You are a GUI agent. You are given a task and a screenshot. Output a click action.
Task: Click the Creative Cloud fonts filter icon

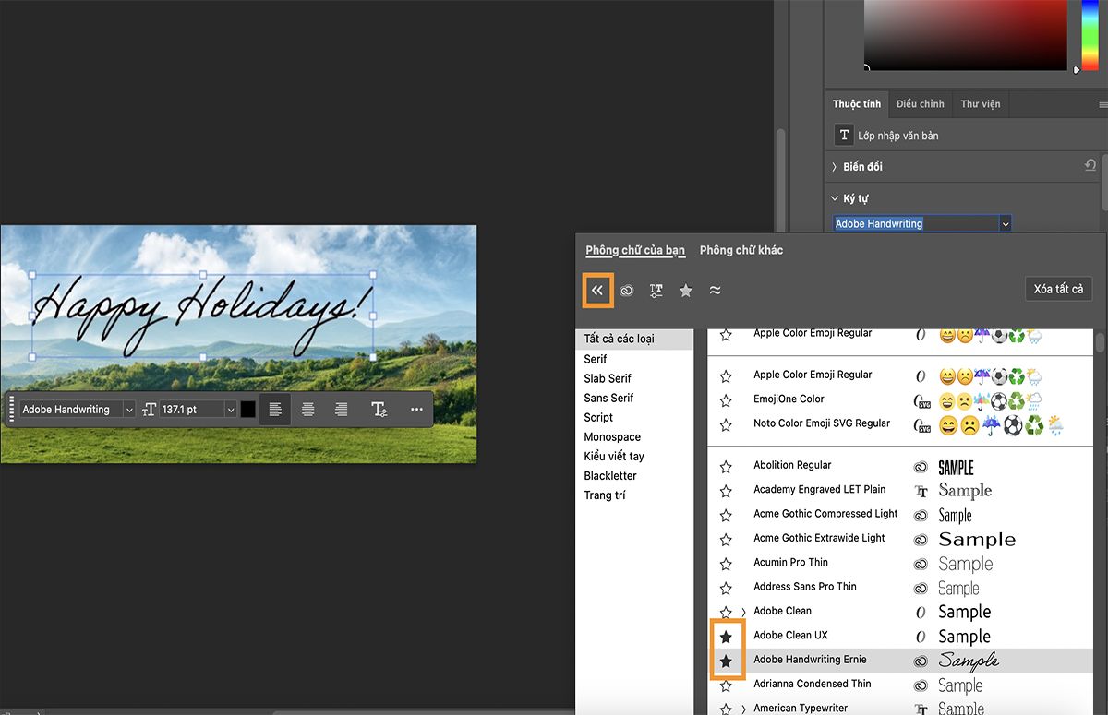tap(627, 290)
